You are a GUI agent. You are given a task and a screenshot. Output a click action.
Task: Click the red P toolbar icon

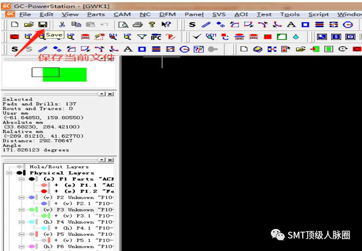[171, 37]
